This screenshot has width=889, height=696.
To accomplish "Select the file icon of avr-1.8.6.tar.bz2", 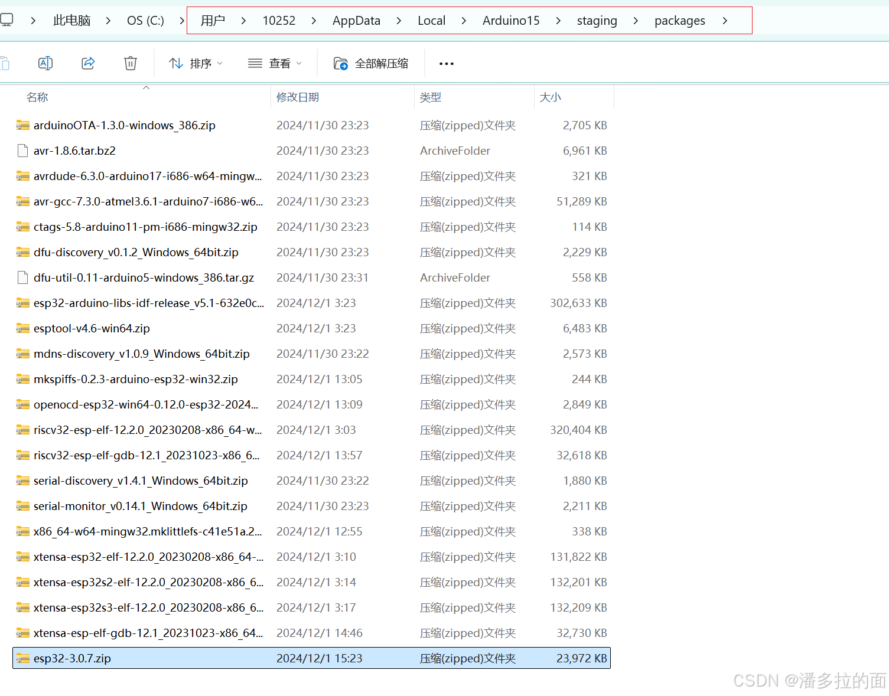I will (23, 151).
